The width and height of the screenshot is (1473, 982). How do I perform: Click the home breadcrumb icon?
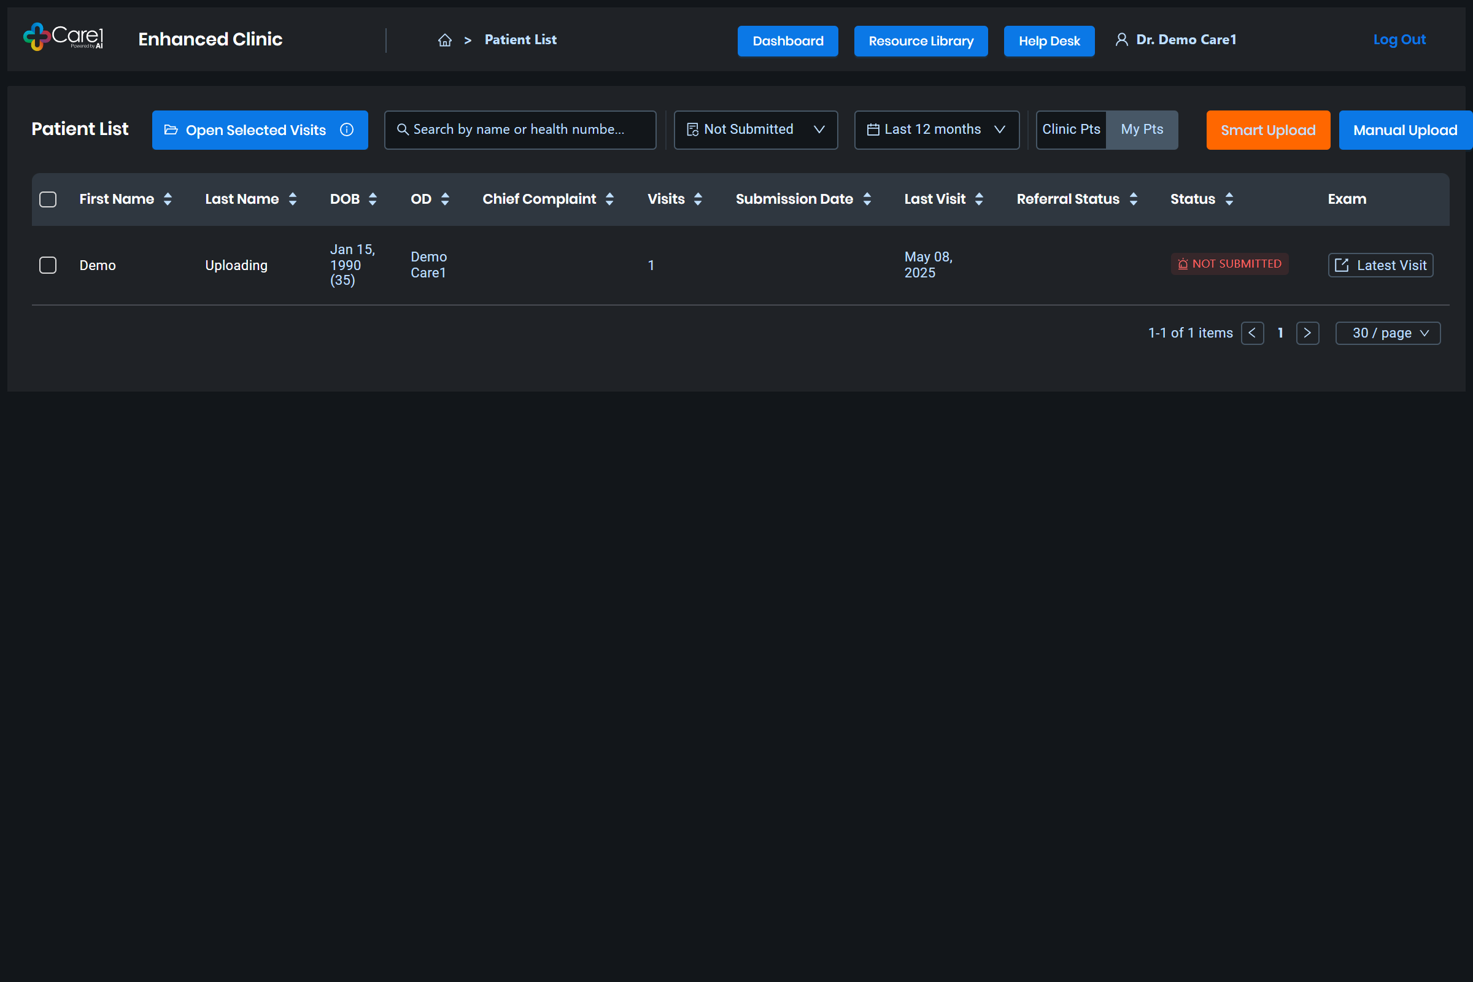[x=444, y=39]
